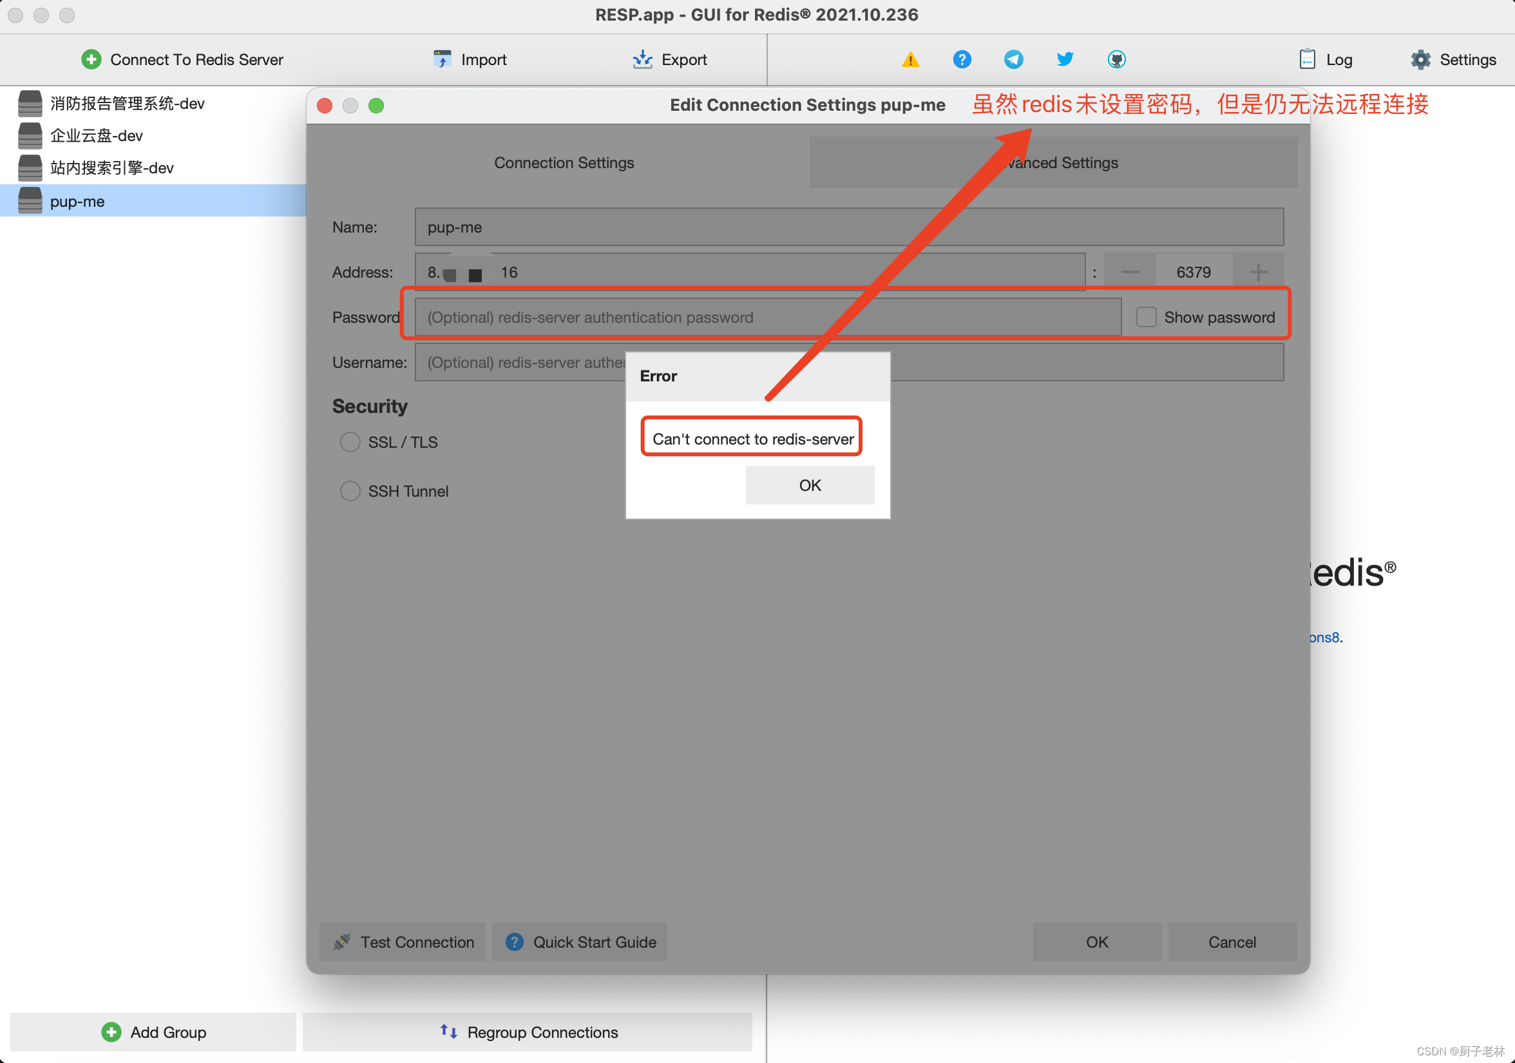
Task: Open the GitHub icon
Action: (1116, 59)
